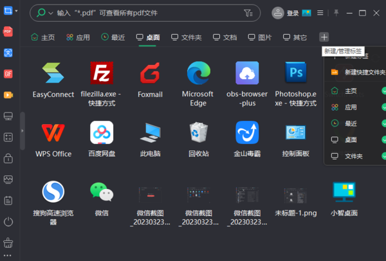
Task: Open the wallpaper picture icon in the title bar
Action: point(306,13)
